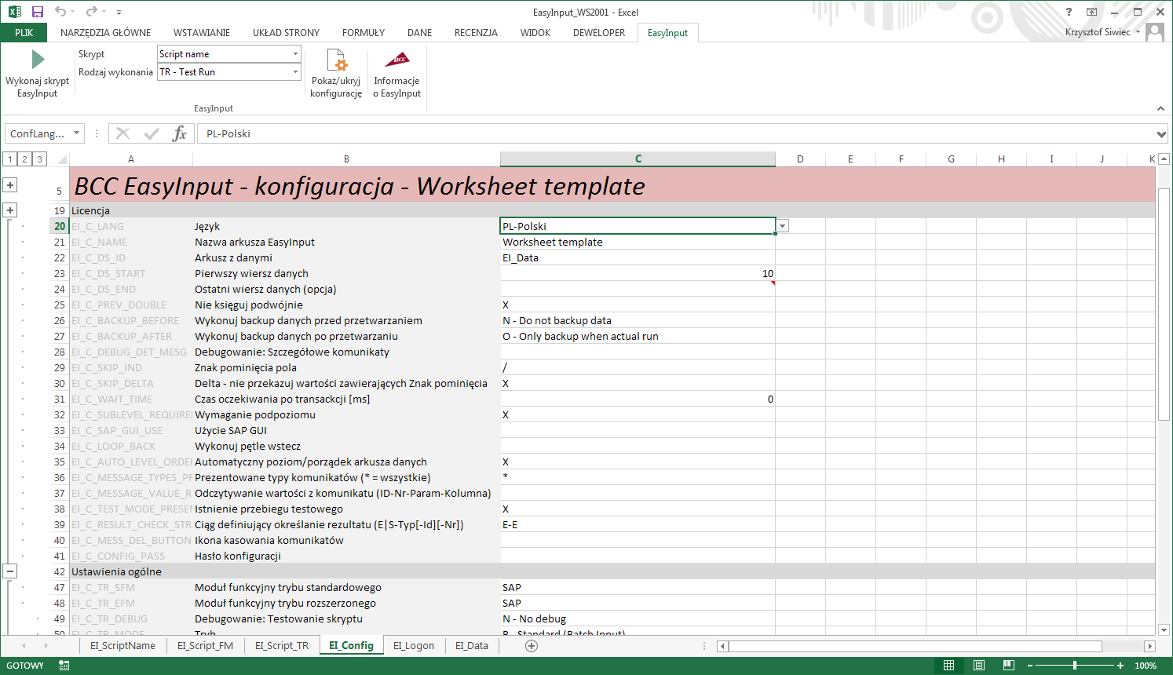Adjust the zoom slider handle
The image size is (1173, 675).
click(x=1075, y=666)
